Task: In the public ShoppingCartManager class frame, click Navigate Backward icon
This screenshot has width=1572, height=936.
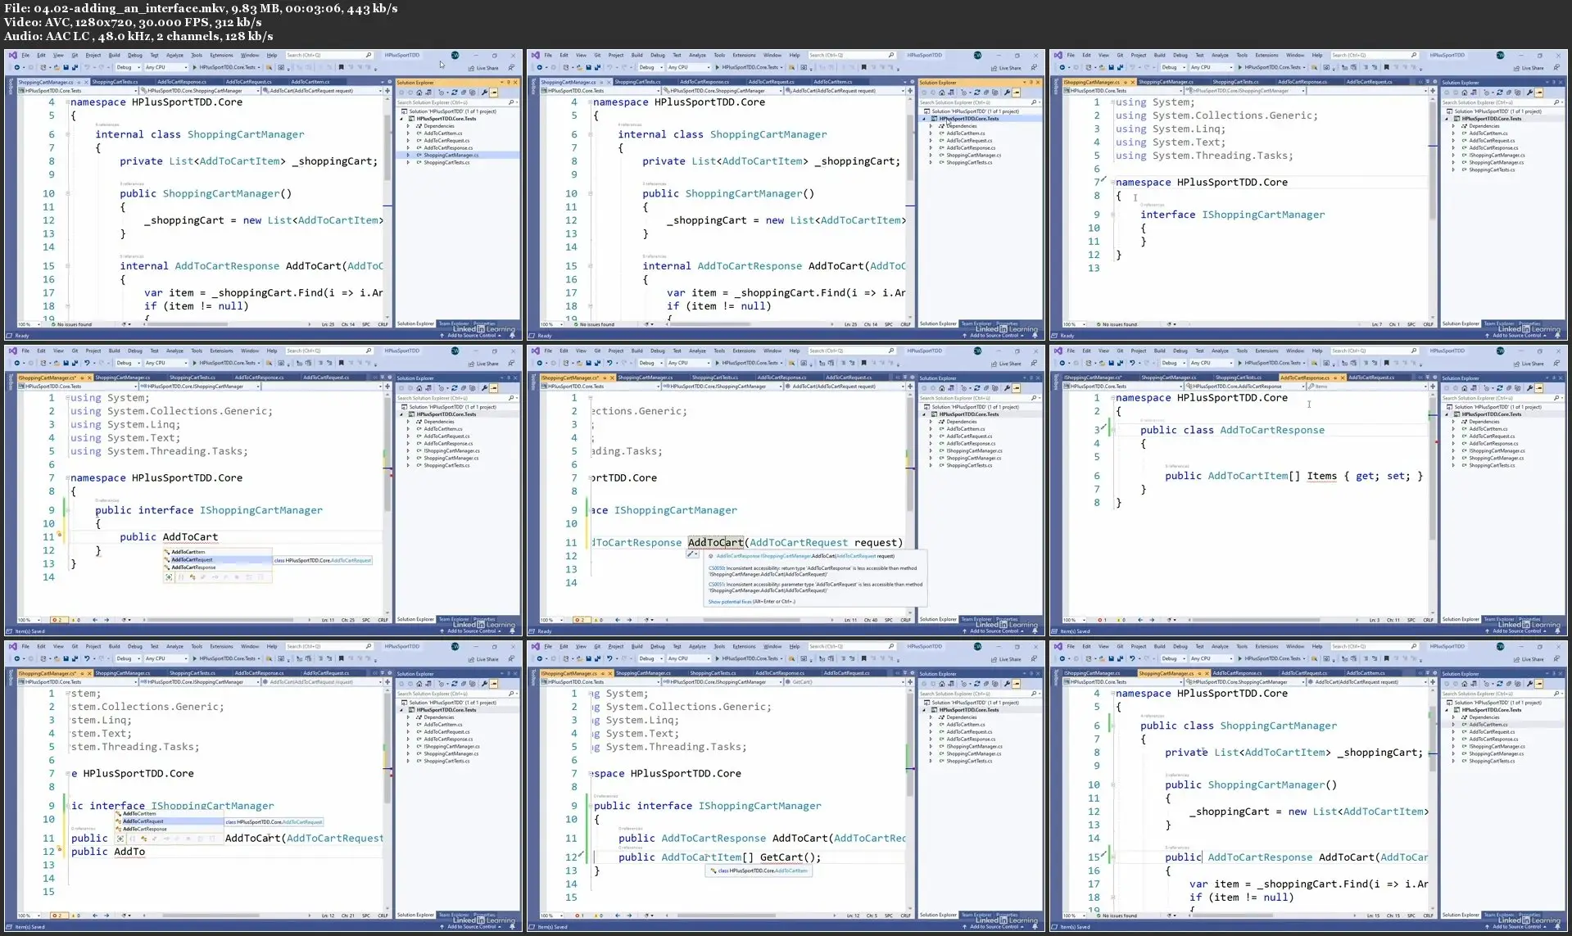Action: [1062, 658]
